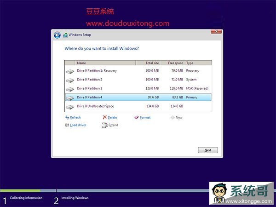276x207 pixels.
Task: Sort by the Type column header
Action: (x=198, y=63)
